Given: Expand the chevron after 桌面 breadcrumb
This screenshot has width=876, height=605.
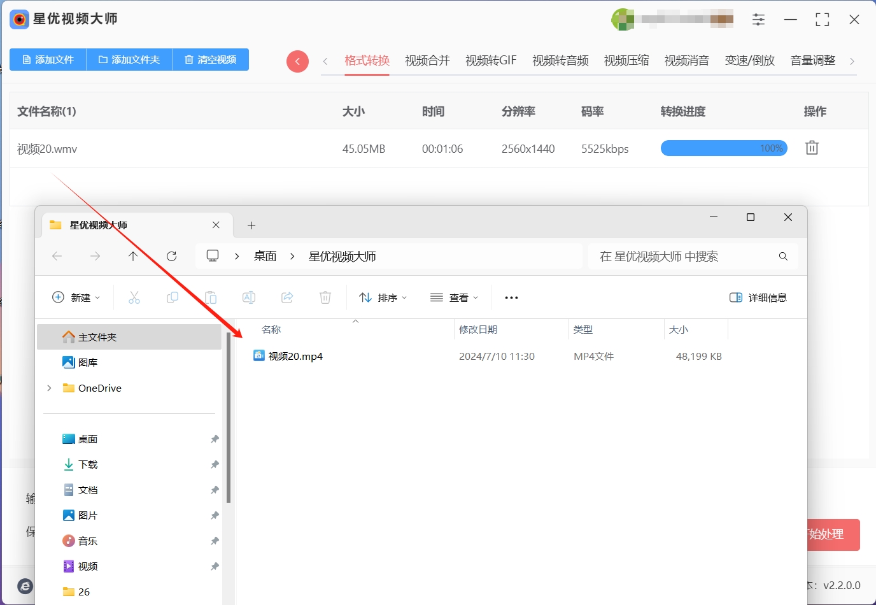Looking at the screenshot, I should [292, 256].
